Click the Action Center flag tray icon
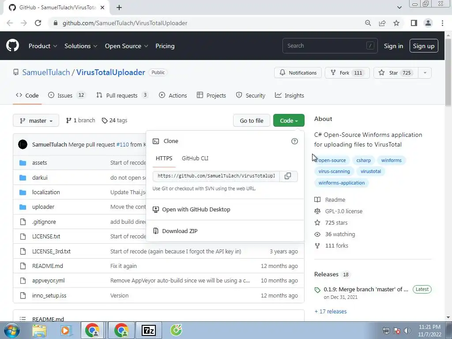 point(397,331)
